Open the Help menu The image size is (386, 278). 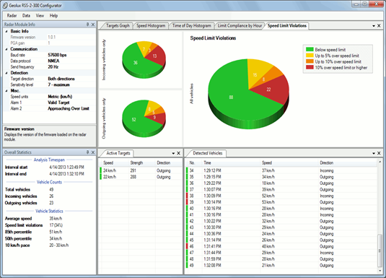53,16
